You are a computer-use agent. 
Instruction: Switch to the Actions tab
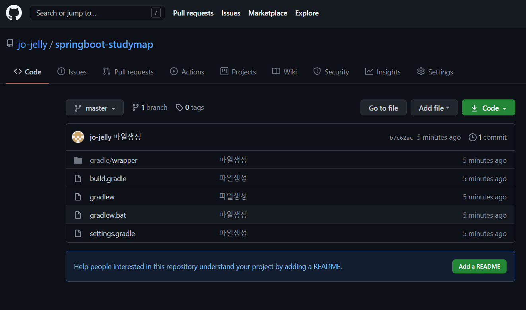click(187, 72)
